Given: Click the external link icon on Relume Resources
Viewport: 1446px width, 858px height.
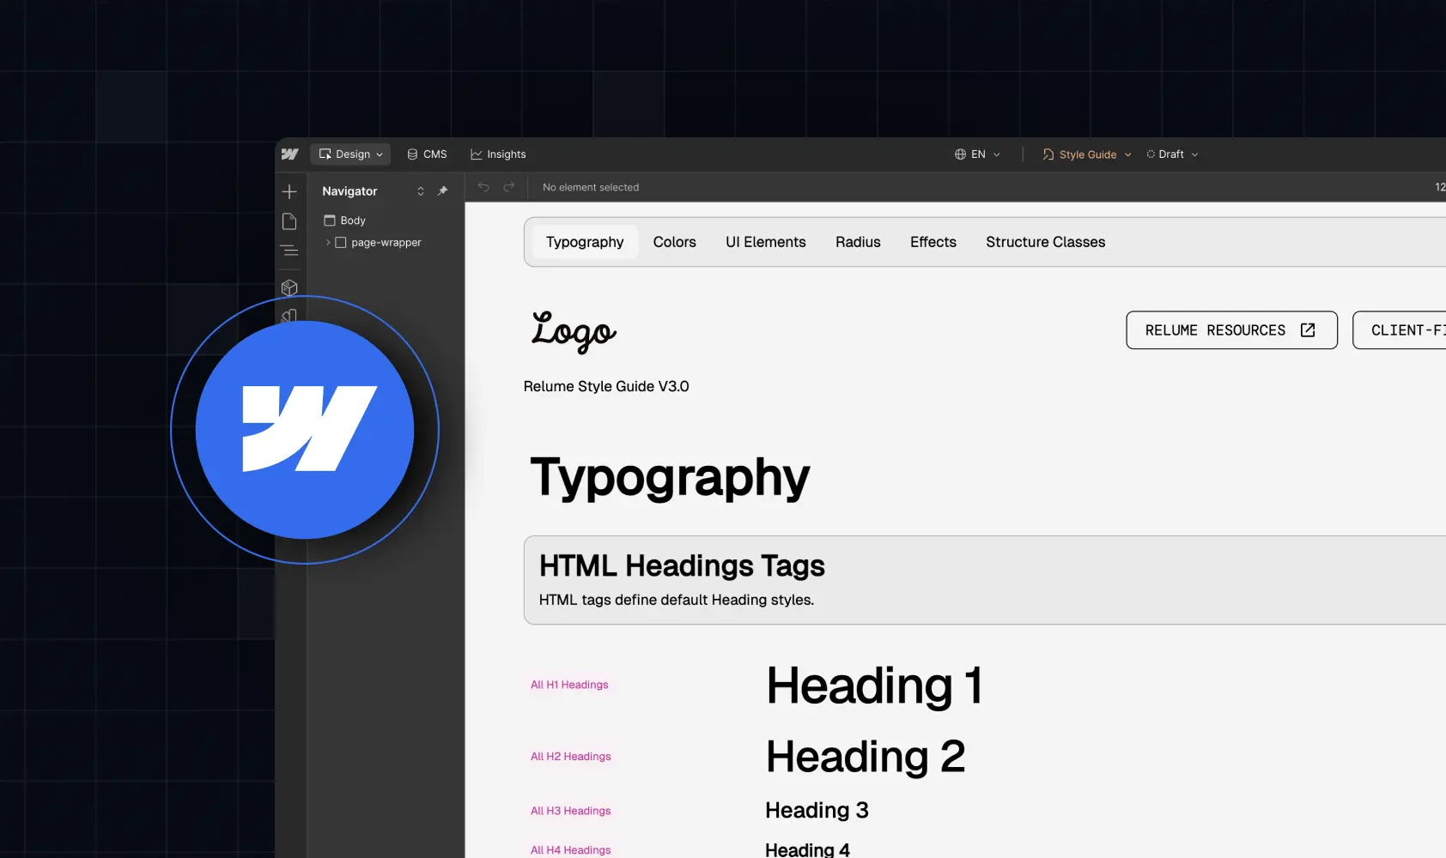Looking at the screenshot, I should (x=1308, y=330).
